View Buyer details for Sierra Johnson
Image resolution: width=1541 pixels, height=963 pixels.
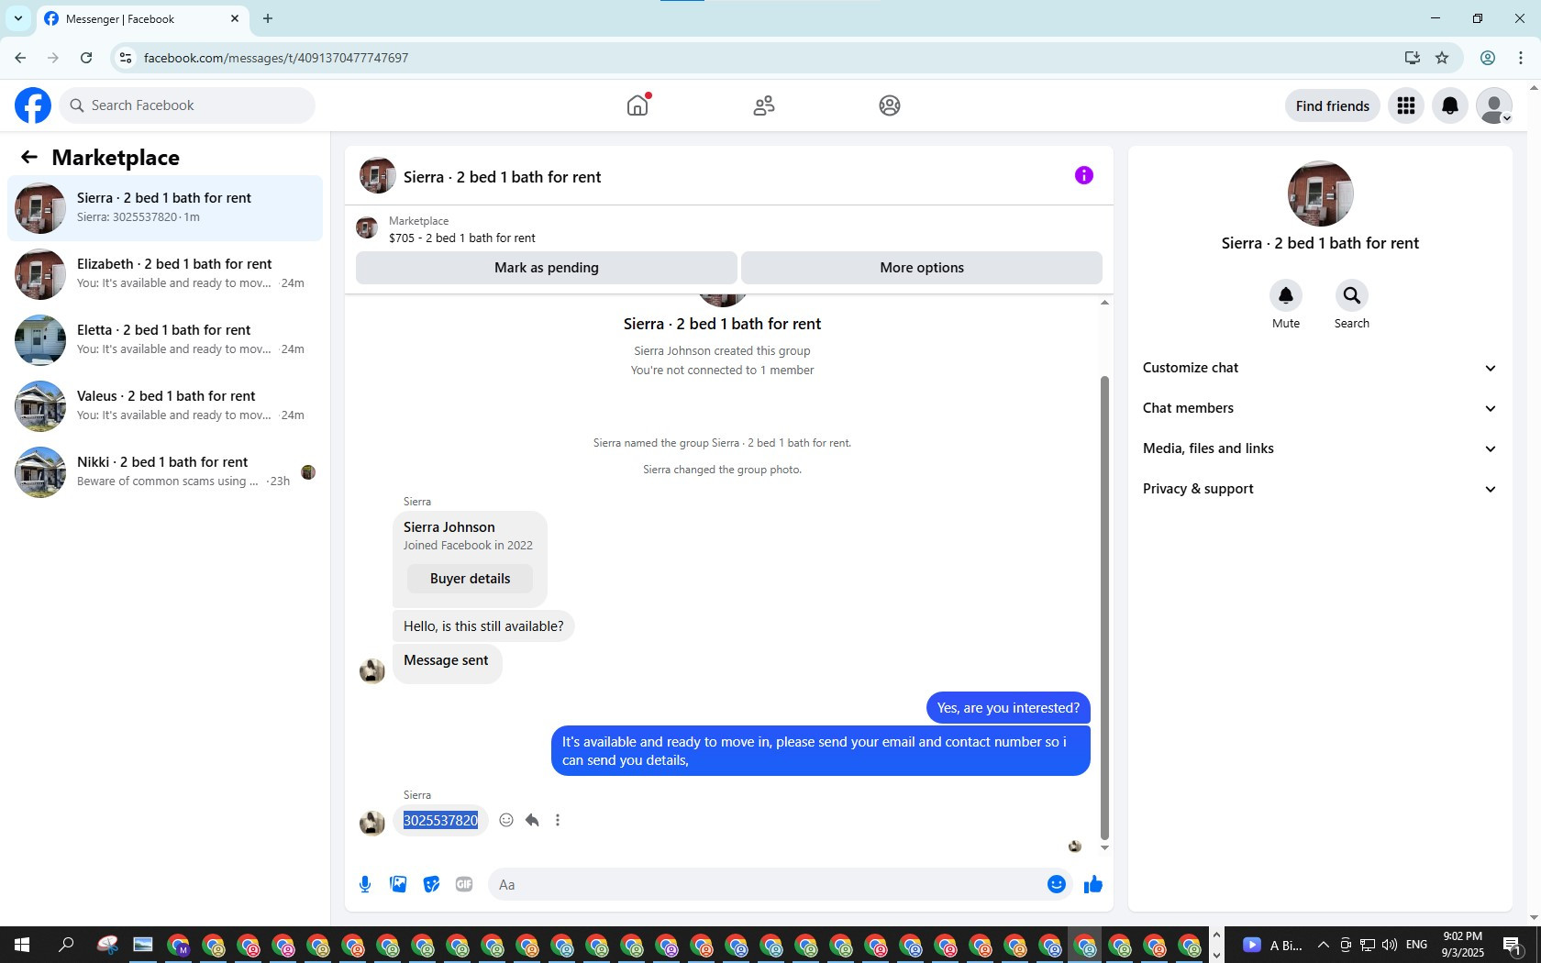470,579
